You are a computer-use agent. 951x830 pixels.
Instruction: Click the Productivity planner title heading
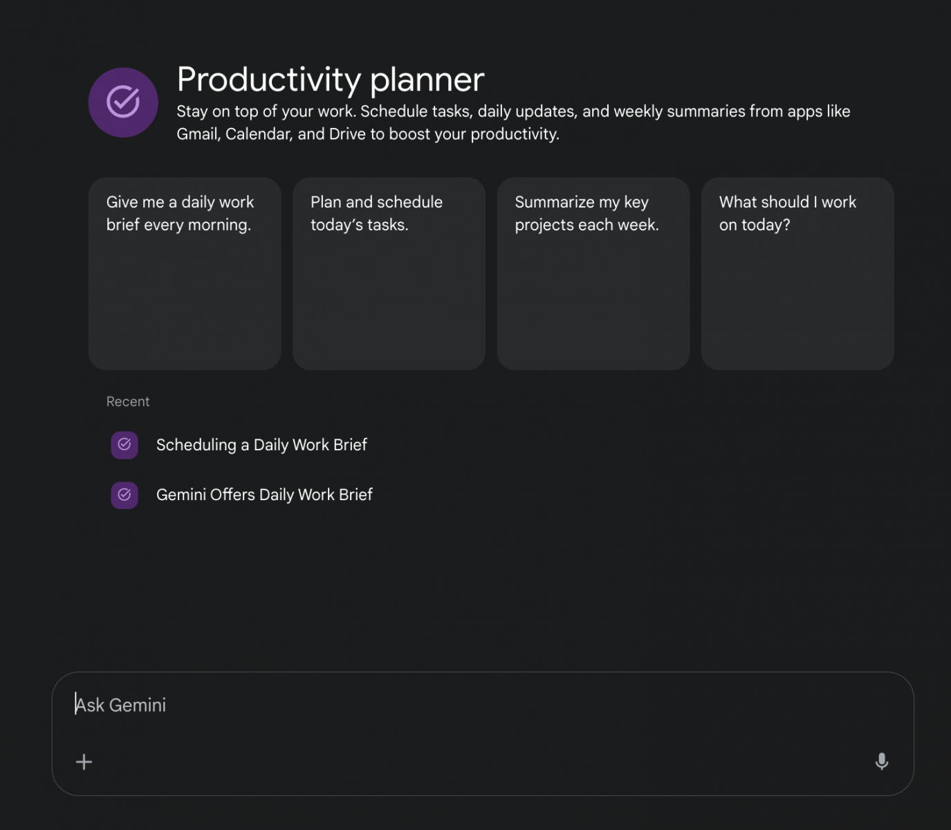point(331,80)
